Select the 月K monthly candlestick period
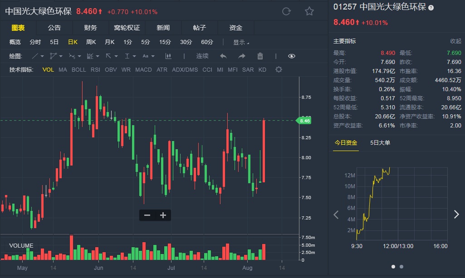 109,42
